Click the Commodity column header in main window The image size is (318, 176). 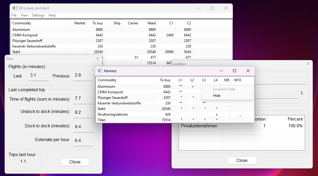(40, 23)
